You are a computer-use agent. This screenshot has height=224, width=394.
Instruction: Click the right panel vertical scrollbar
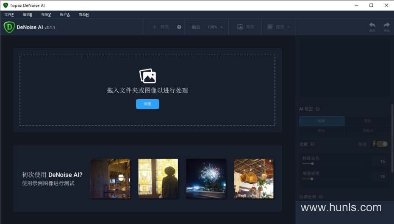(392, 138)
